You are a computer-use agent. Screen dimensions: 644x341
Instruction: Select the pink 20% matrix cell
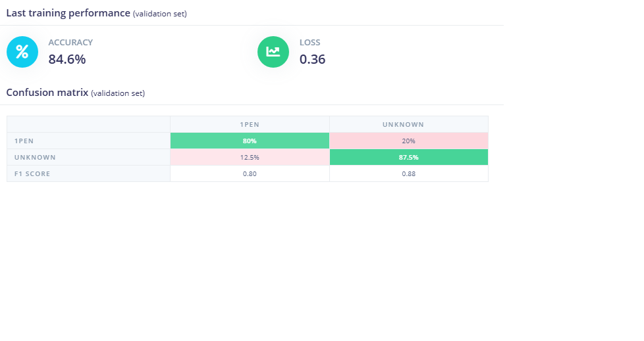408,141
